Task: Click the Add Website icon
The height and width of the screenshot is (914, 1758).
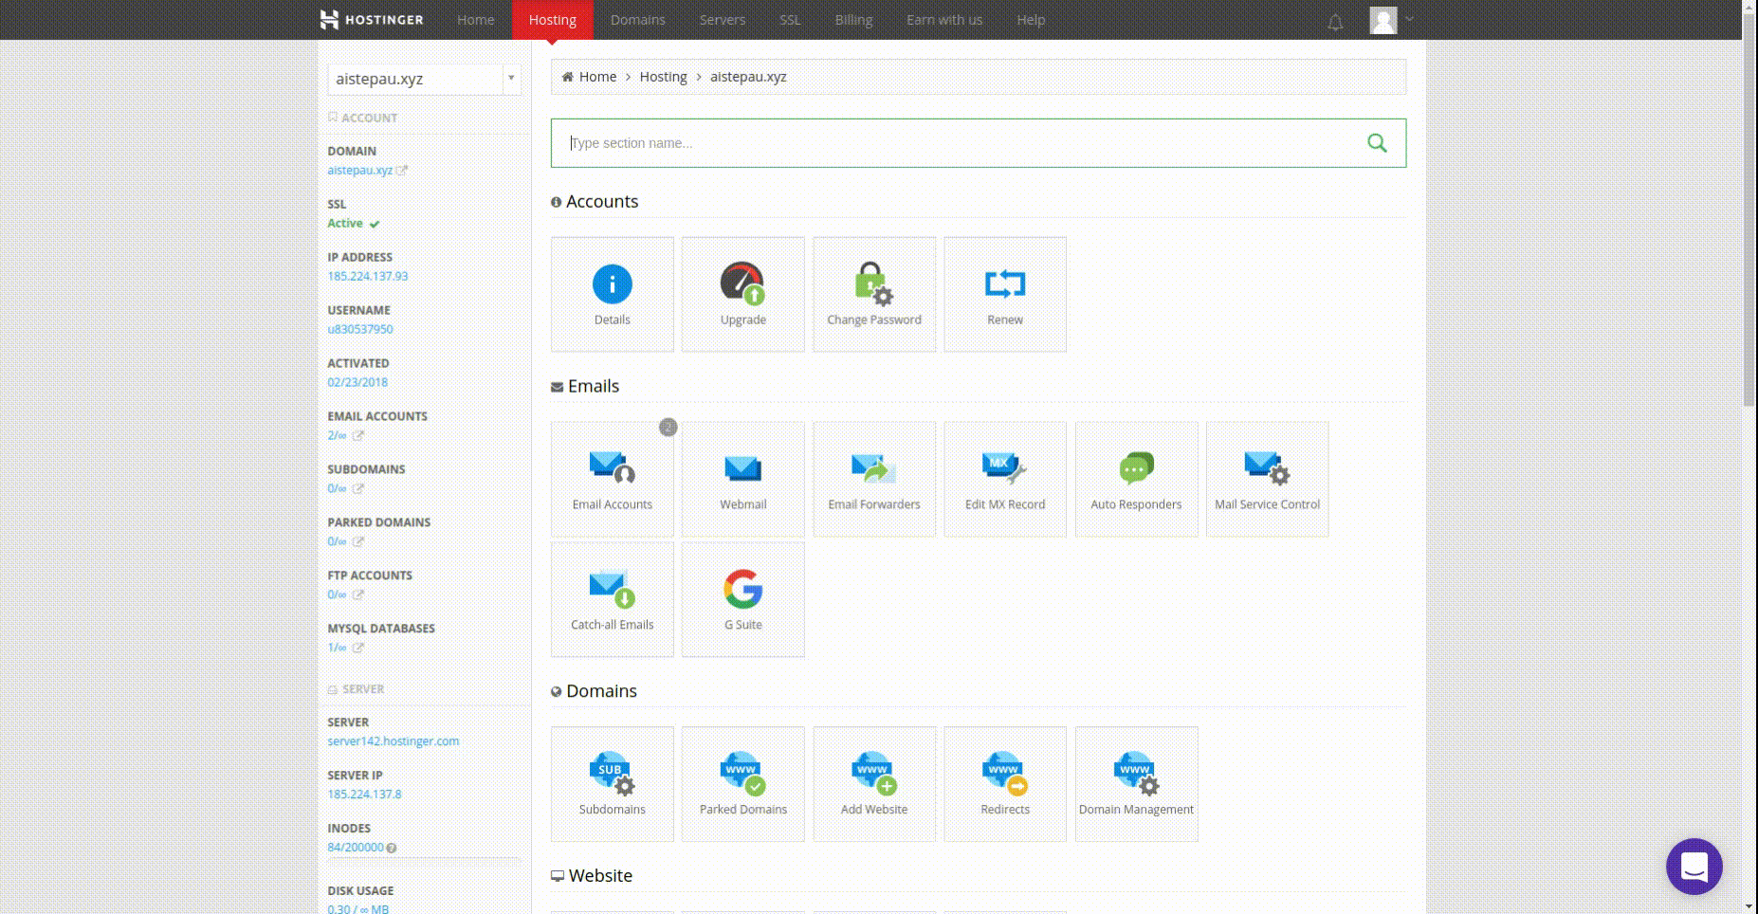Action: (873, 784)
